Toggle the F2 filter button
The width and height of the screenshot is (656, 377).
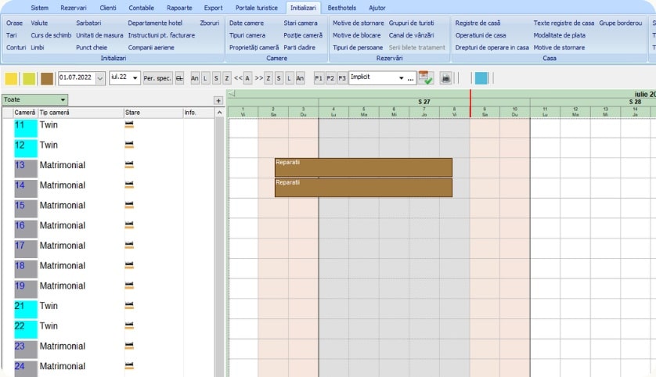coord(330,78)
